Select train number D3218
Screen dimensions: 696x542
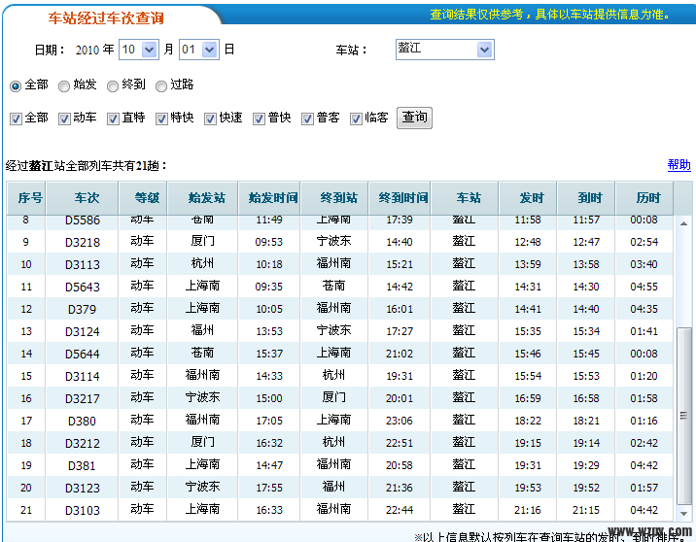83,243
